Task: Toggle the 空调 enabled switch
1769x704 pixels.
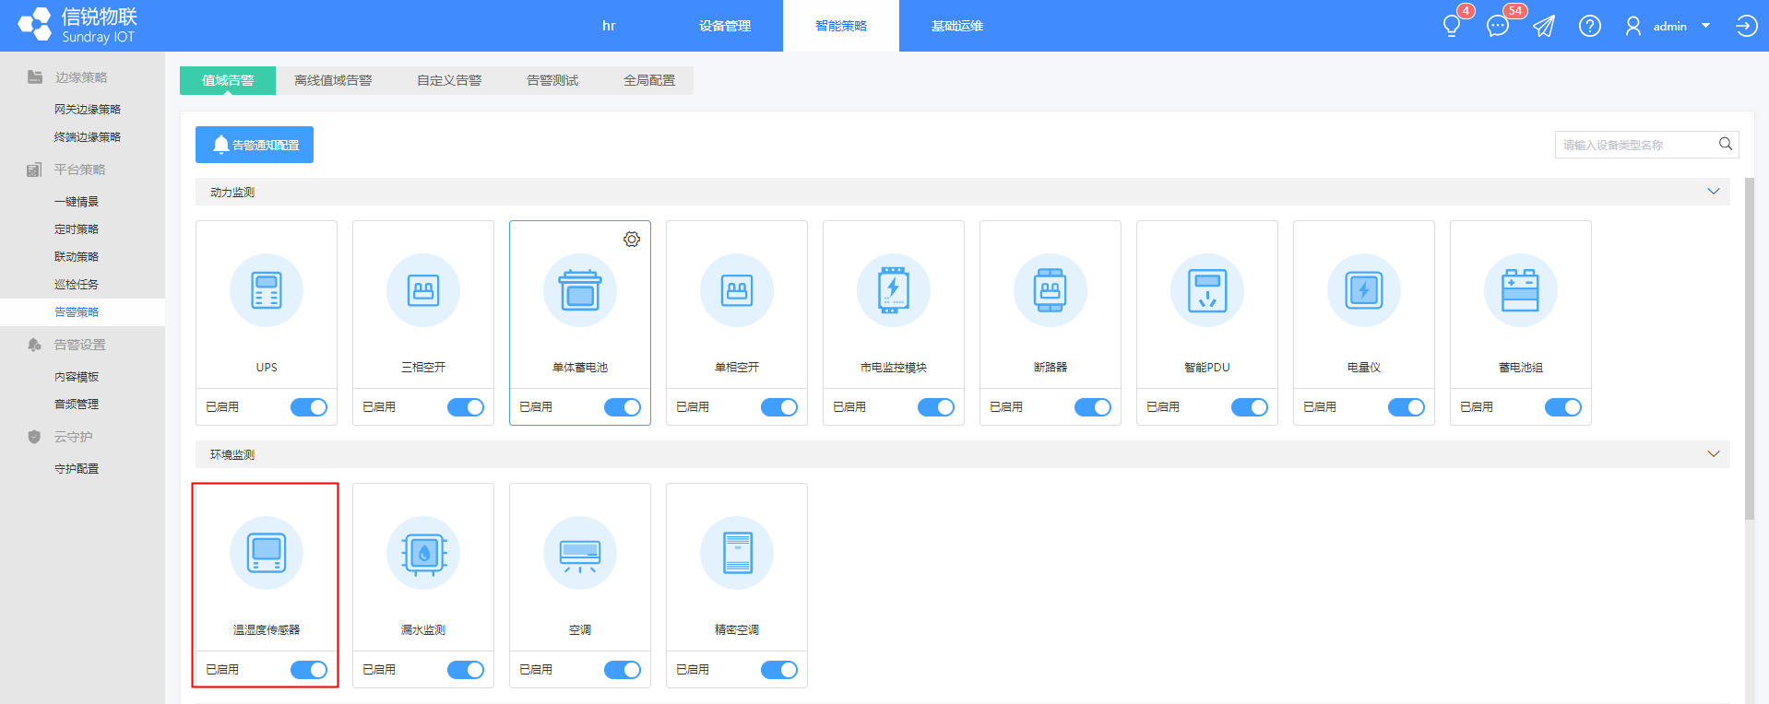Action: pyautogui.click(x=623, y=670)
